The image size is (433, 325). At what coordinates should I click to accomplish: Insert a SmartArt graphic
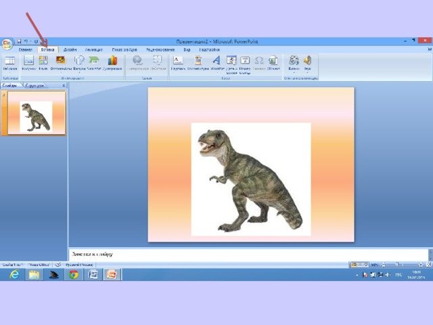coord(94,63)
